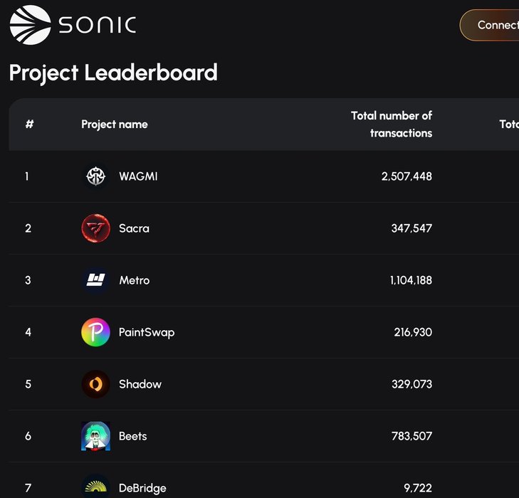Open the Sacra project name
Viewport: 519px width, 498px height.
click(134, 228)
